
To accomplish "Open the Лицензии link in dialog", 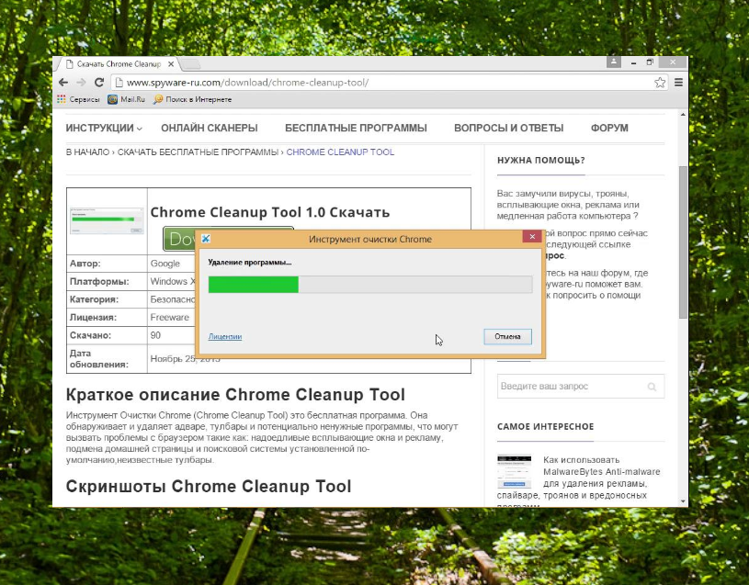I will (225, 336).
